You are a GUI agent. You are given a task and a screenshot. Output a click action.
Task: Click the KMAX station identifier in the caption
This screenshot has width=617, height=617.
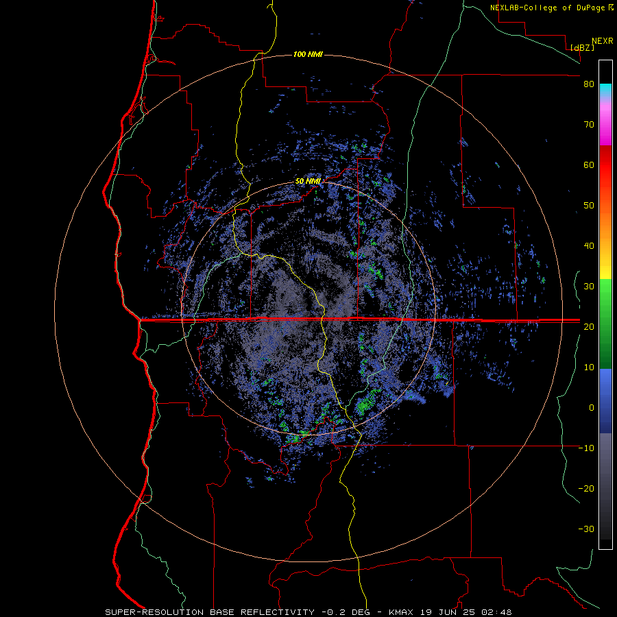(401, 612)
